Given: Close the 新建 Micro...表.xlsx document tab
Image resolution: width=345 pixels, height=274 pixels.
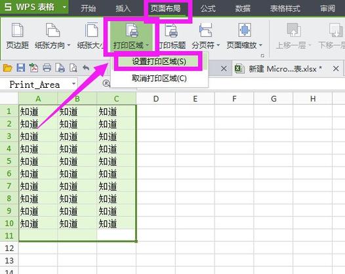Looking at the screenshot, I should click(x=336, y=69).
